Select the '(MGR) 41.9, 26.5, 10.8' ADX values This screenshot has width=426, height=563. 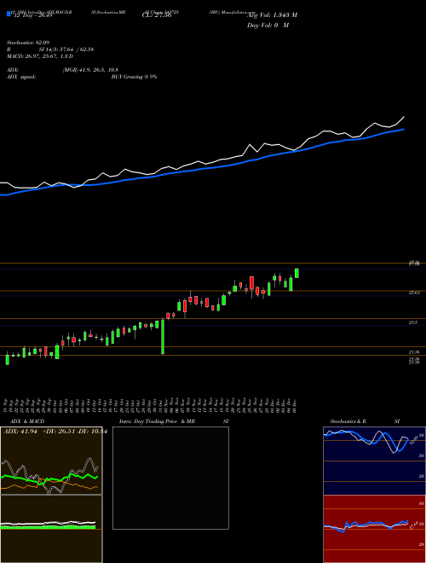90,70
